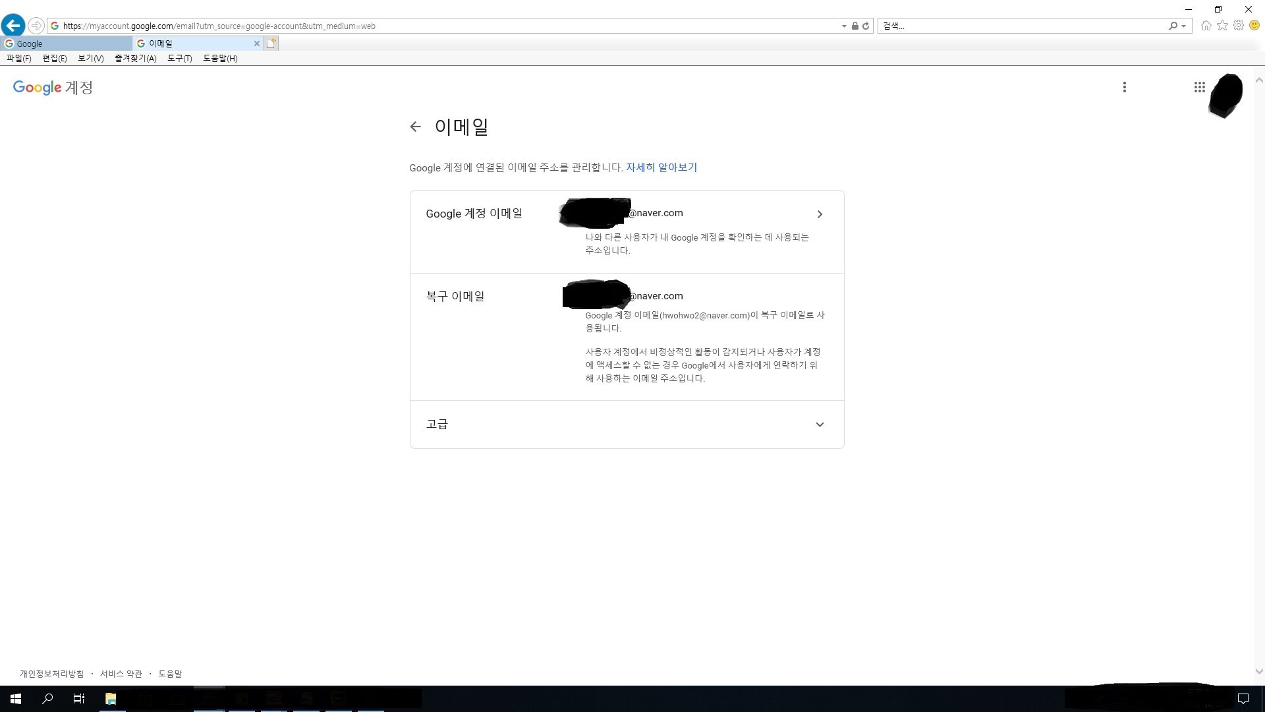Switch to the Google tab
1265x712 pixels.
point(66,44)
